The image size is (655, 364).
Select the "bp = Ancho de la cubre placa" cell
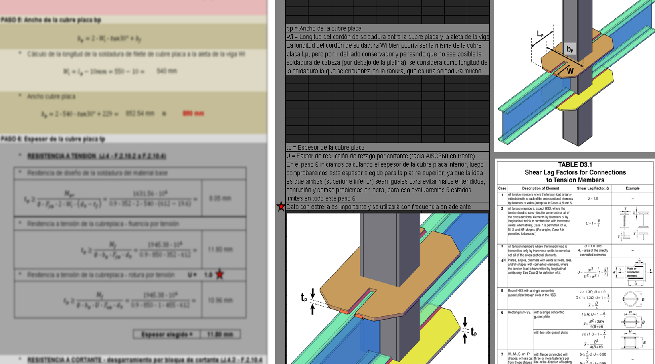(x=387, y=28)
